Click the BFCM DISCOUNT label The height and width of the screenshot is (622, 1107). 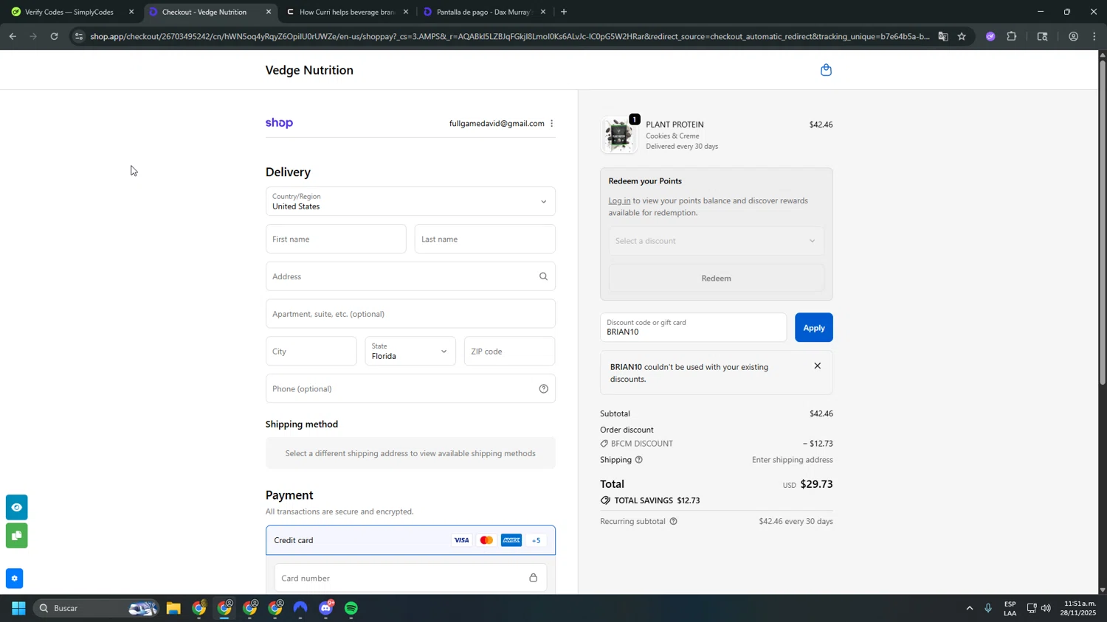tap(643, 444)
